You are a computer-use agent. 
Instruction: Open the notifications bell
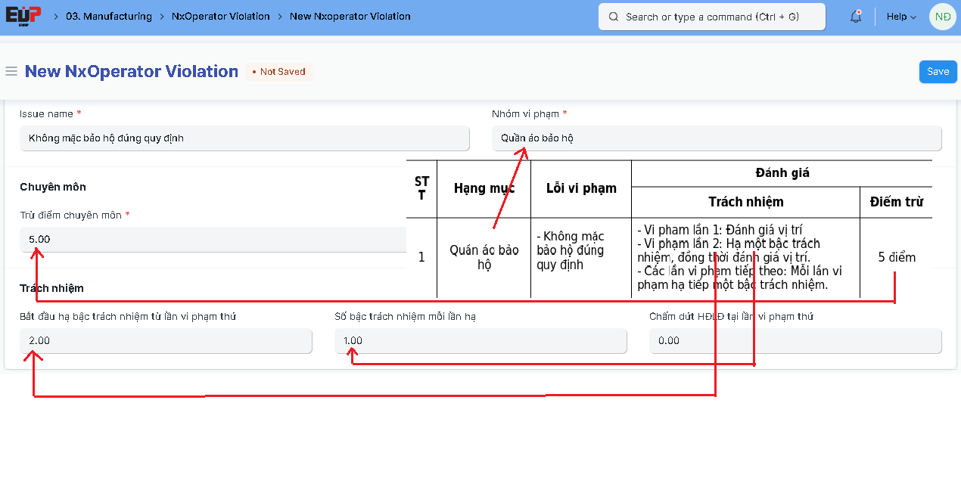856,17
